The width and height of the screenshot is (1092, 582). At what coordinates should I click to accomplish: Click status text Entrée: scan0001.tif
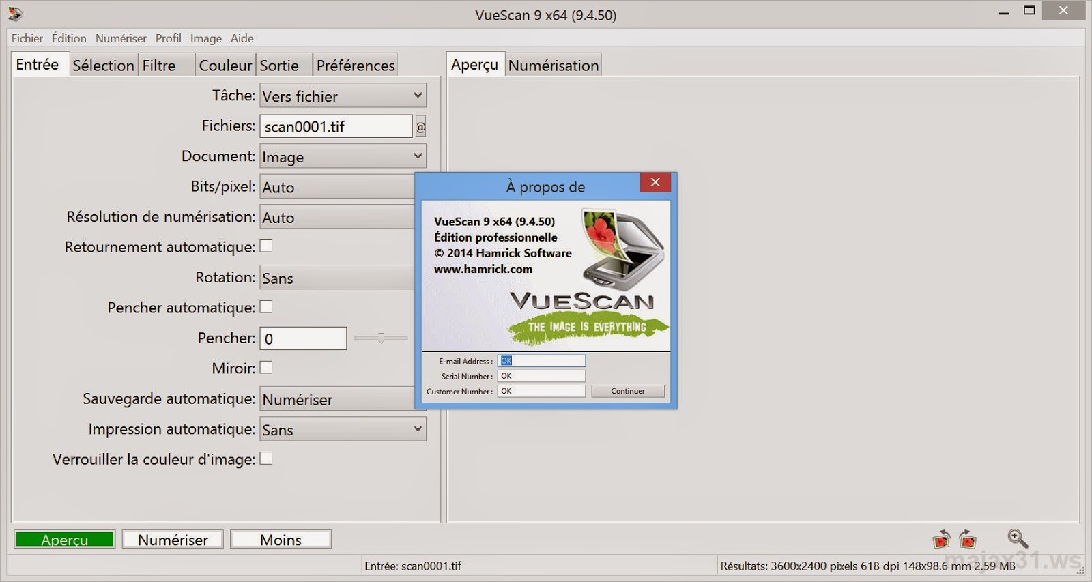[413, 566]
